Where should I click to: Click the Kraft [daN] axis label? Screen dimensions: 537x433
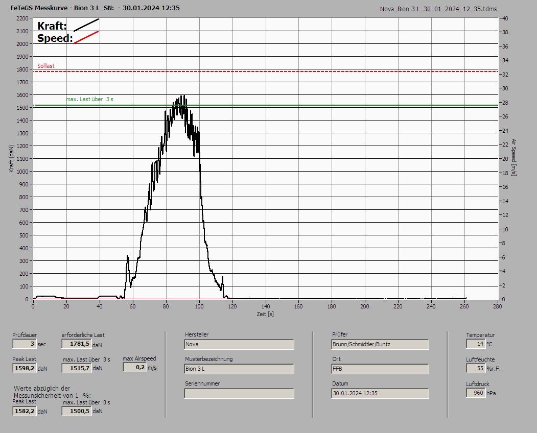pos(11,158)
